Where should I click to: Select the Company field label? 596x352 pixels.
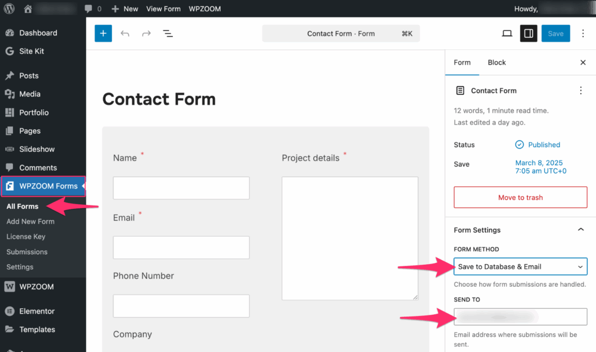(x=132, y=334)
